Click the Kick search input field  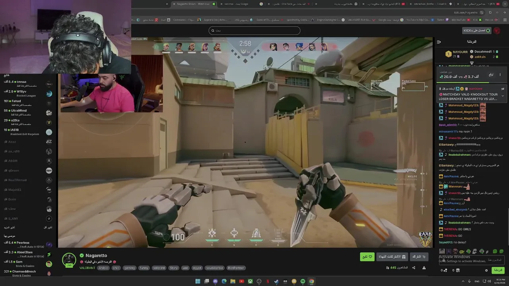[254, 31]
